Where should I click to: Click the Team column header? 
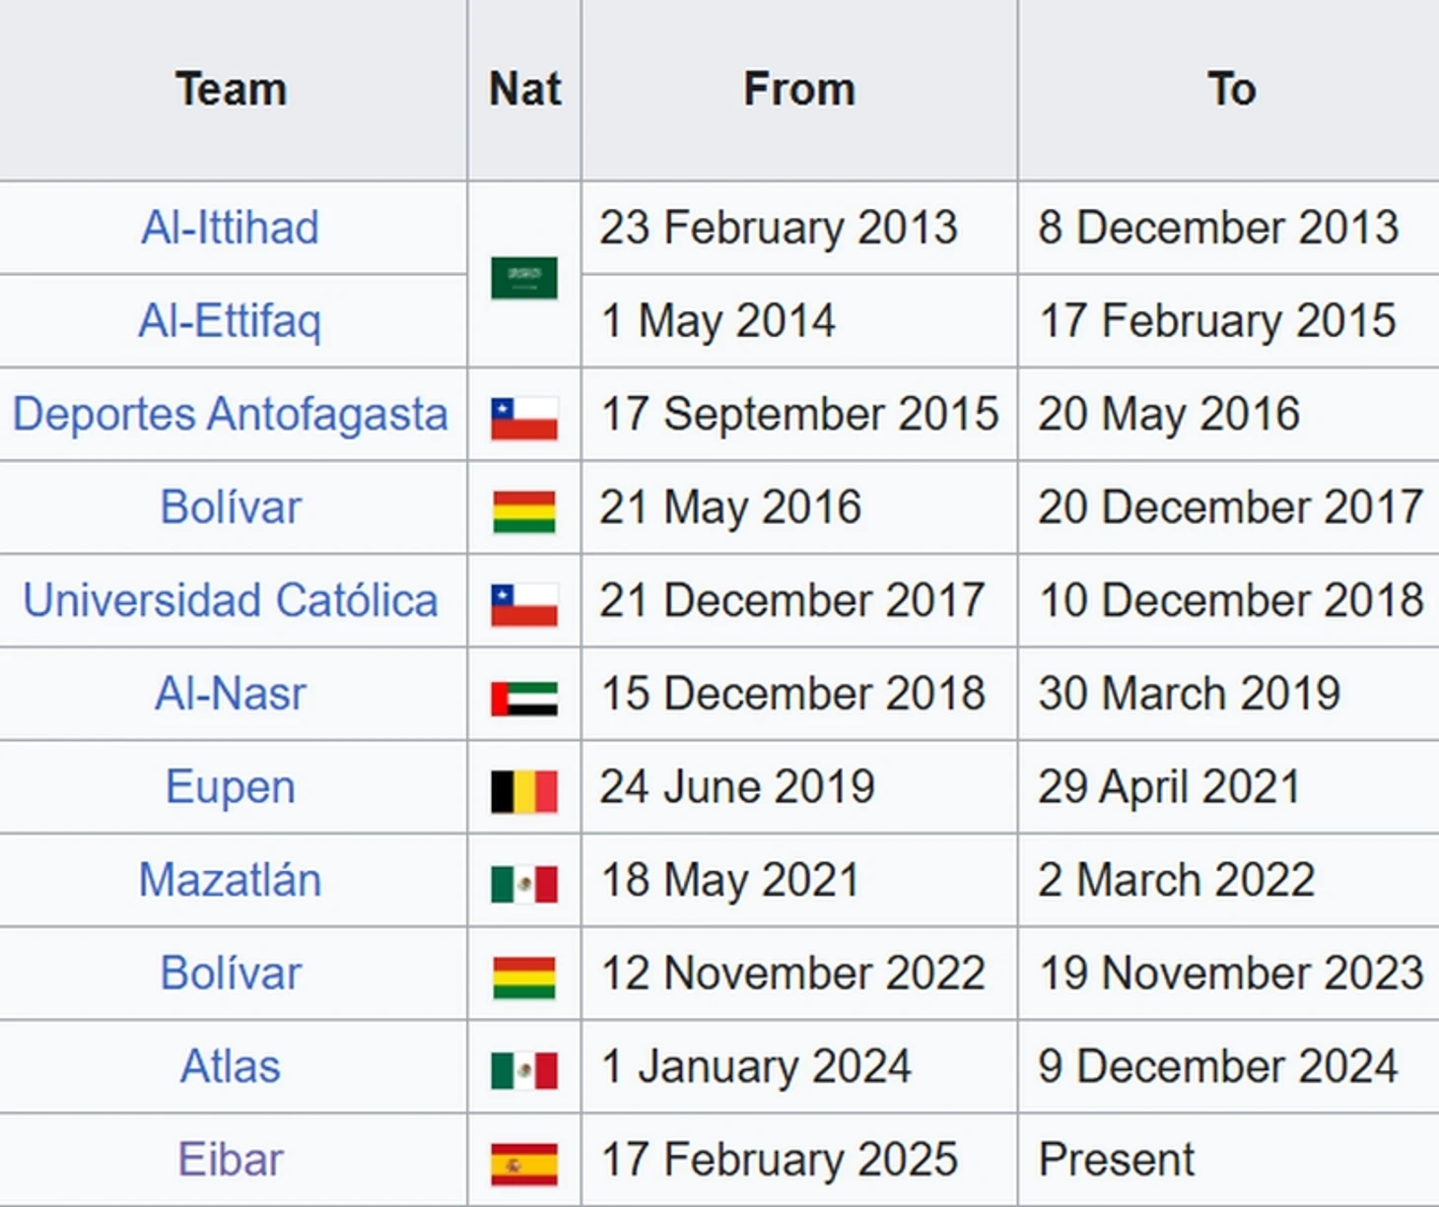coord(232,90)
